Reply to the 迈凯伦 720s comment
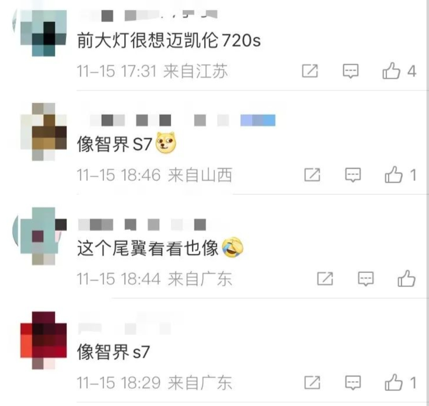The width and height of the screenshot is (429, 406). [x=351, y=71]
